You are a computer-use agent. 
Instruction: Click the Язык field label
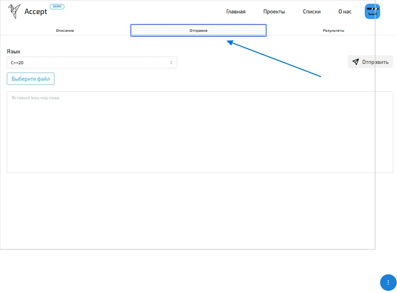point(13,51)
